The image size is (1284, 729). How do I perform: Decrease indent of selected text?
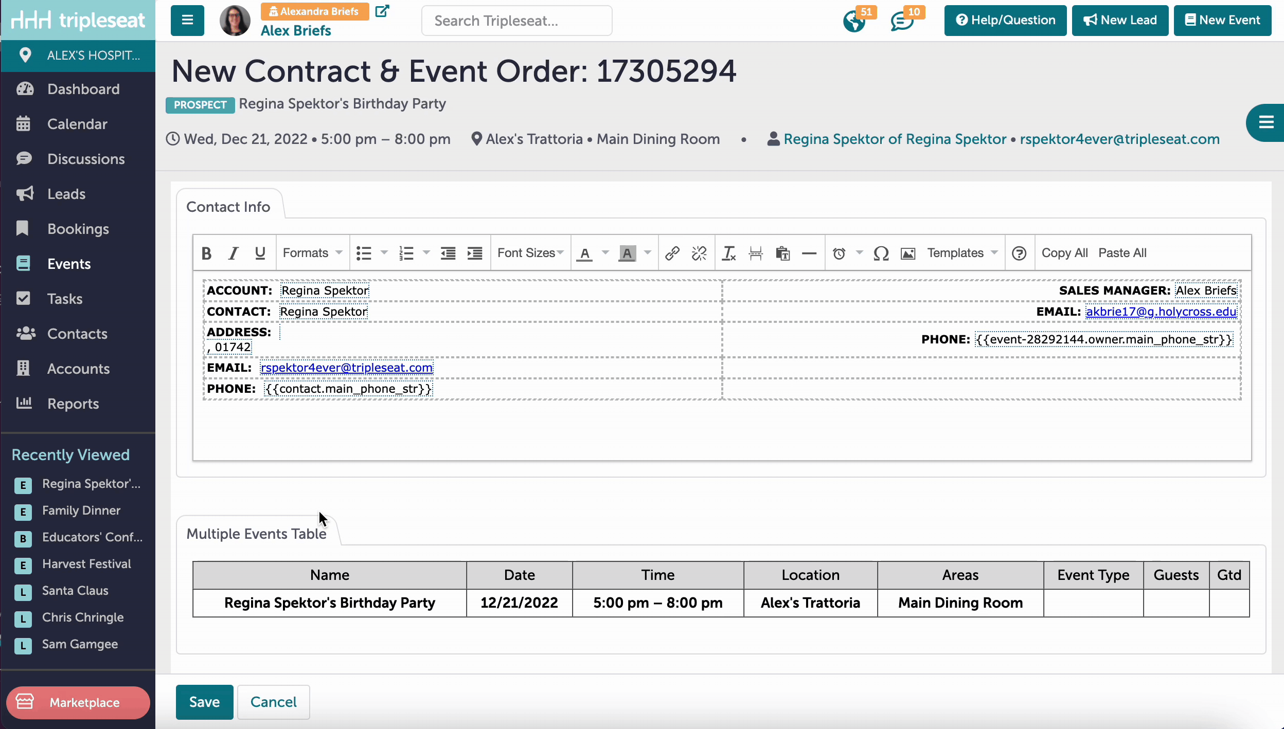coord(448,253)
